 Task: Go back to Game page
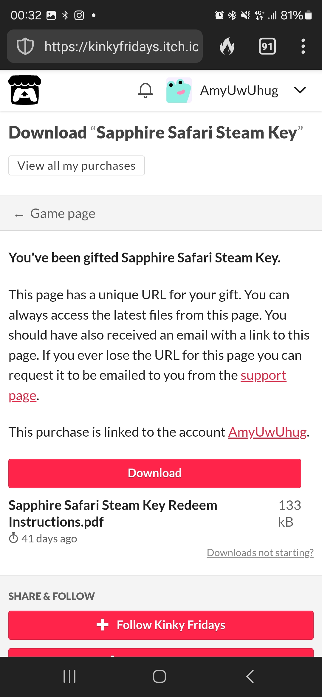click(55, 214)
